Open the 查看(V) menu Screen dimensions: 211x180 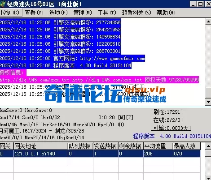tap(34, 13)
